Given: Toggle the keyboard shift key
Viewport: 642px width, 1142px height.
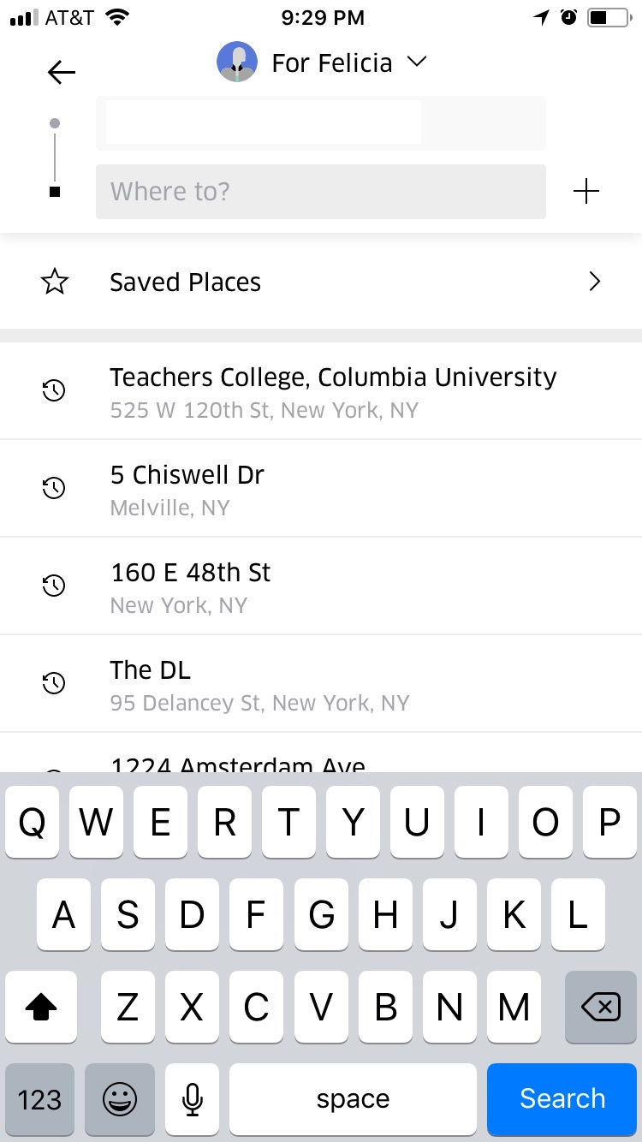Looking at the screenshot, I should (x=41, y=1008).
